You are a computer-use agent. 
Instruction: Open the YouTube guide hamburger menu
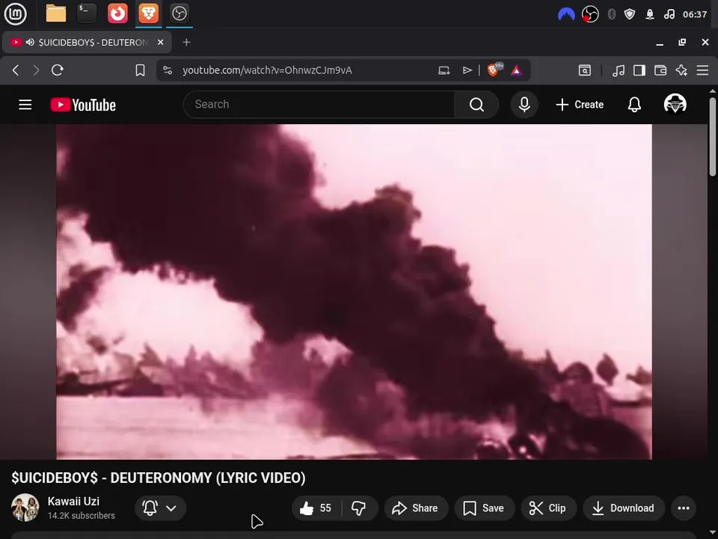pyautogui.click(x=25, y=105)
